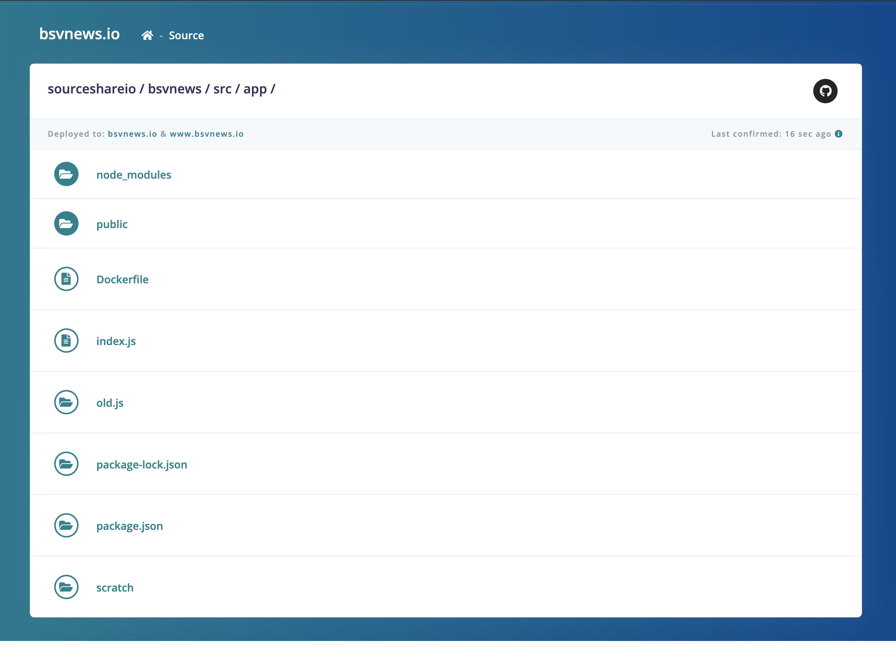Click the Dockerfile file icon

point(66,279)
